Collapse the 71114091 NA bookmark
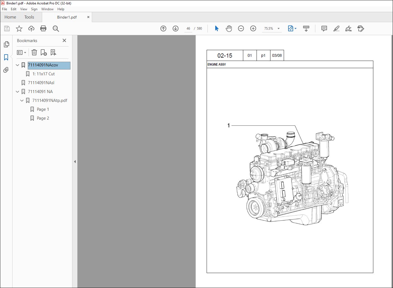The image size is (393, 288). (x=17, y=92)
